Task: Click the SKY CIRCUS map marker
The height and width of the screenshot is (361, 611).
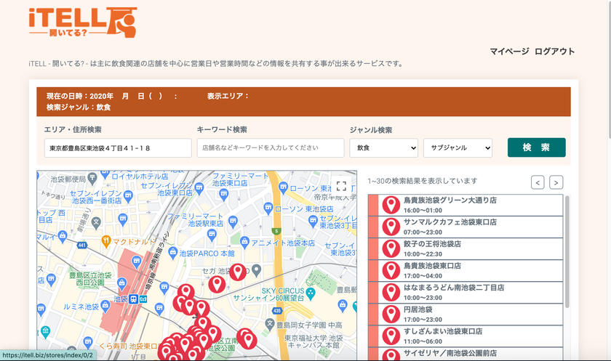Action: coord(311,293)
